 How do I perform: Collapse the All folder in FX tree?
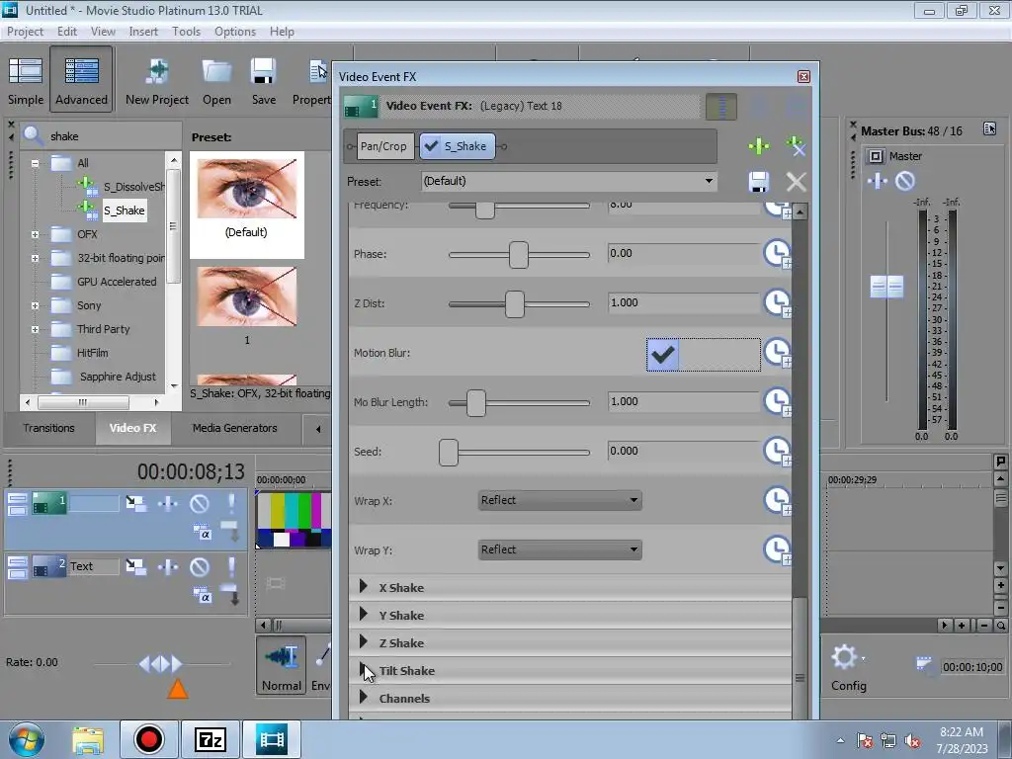(35, 163)
